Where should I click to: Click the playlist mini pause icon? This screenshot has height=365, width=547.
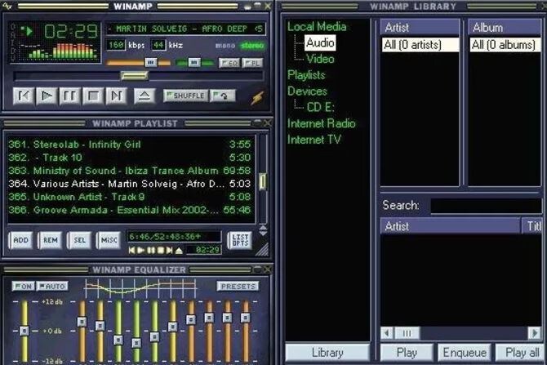151,250
